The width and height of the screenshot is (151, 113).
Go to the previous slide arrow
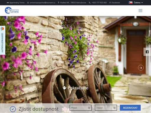tap(10, 68)
